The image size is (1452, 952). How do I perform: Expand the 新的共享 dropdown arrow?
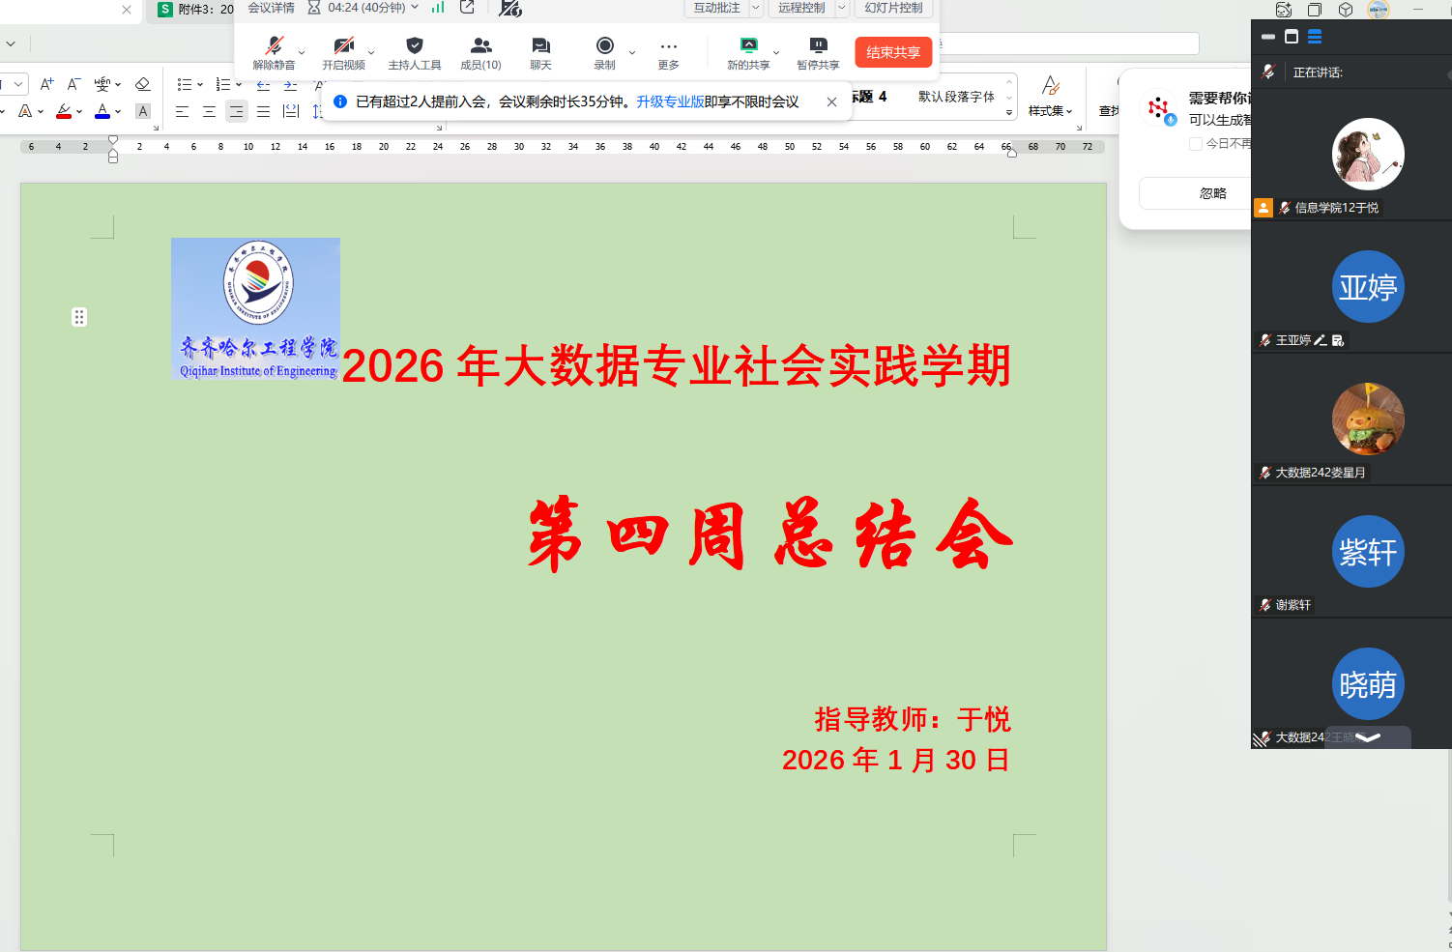[776, 53]
